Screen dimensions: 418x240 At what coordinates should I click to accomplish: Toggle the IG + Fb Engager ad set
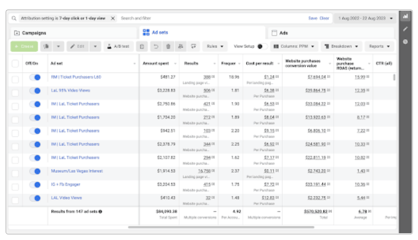tap(35, 185)
